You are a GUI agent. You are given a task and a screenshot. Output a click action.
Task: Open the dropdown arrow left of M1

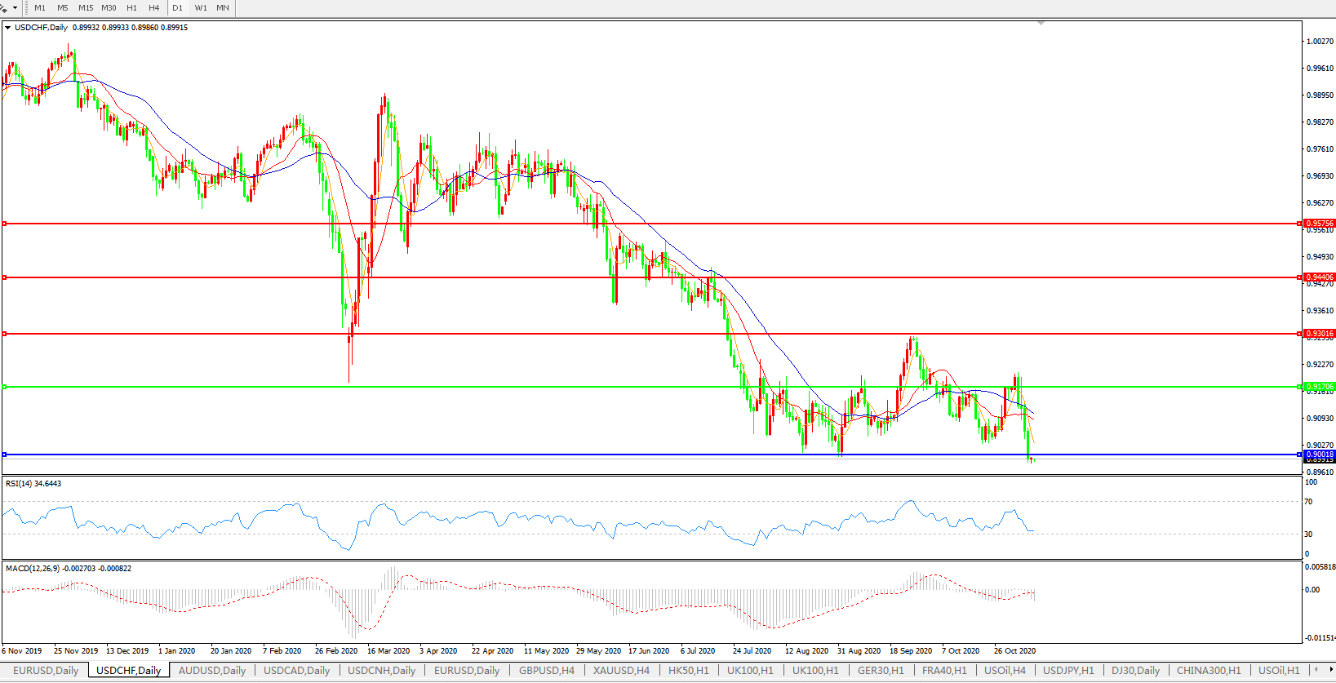[x=15, y=8]
